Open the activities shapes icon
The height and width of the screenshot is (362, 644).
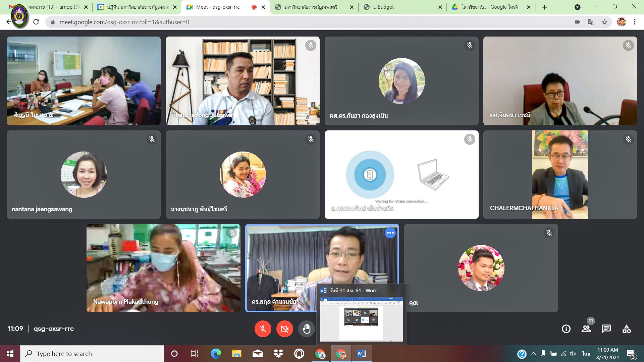tap(626, 329)
